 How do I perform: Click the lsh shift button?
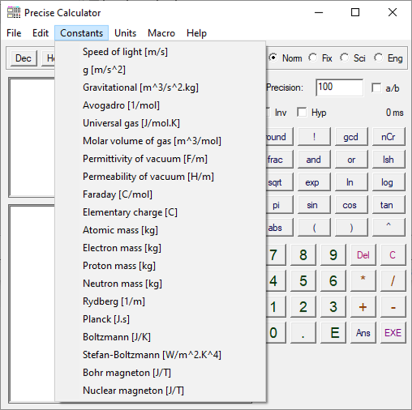(x=389, y=159)
